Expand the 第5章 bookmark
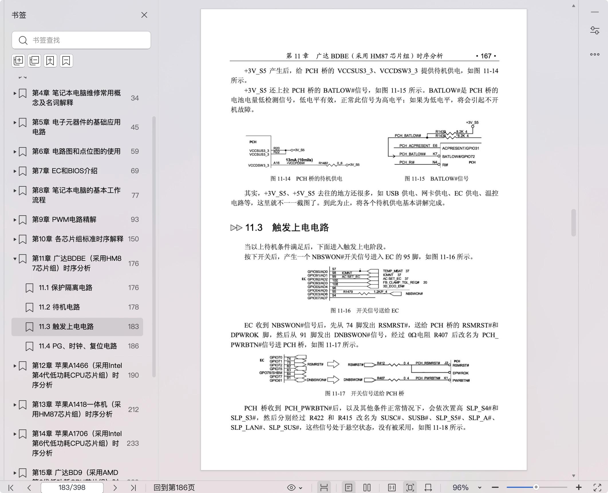The width and height of the screenshot is (608, 493). 15,122
